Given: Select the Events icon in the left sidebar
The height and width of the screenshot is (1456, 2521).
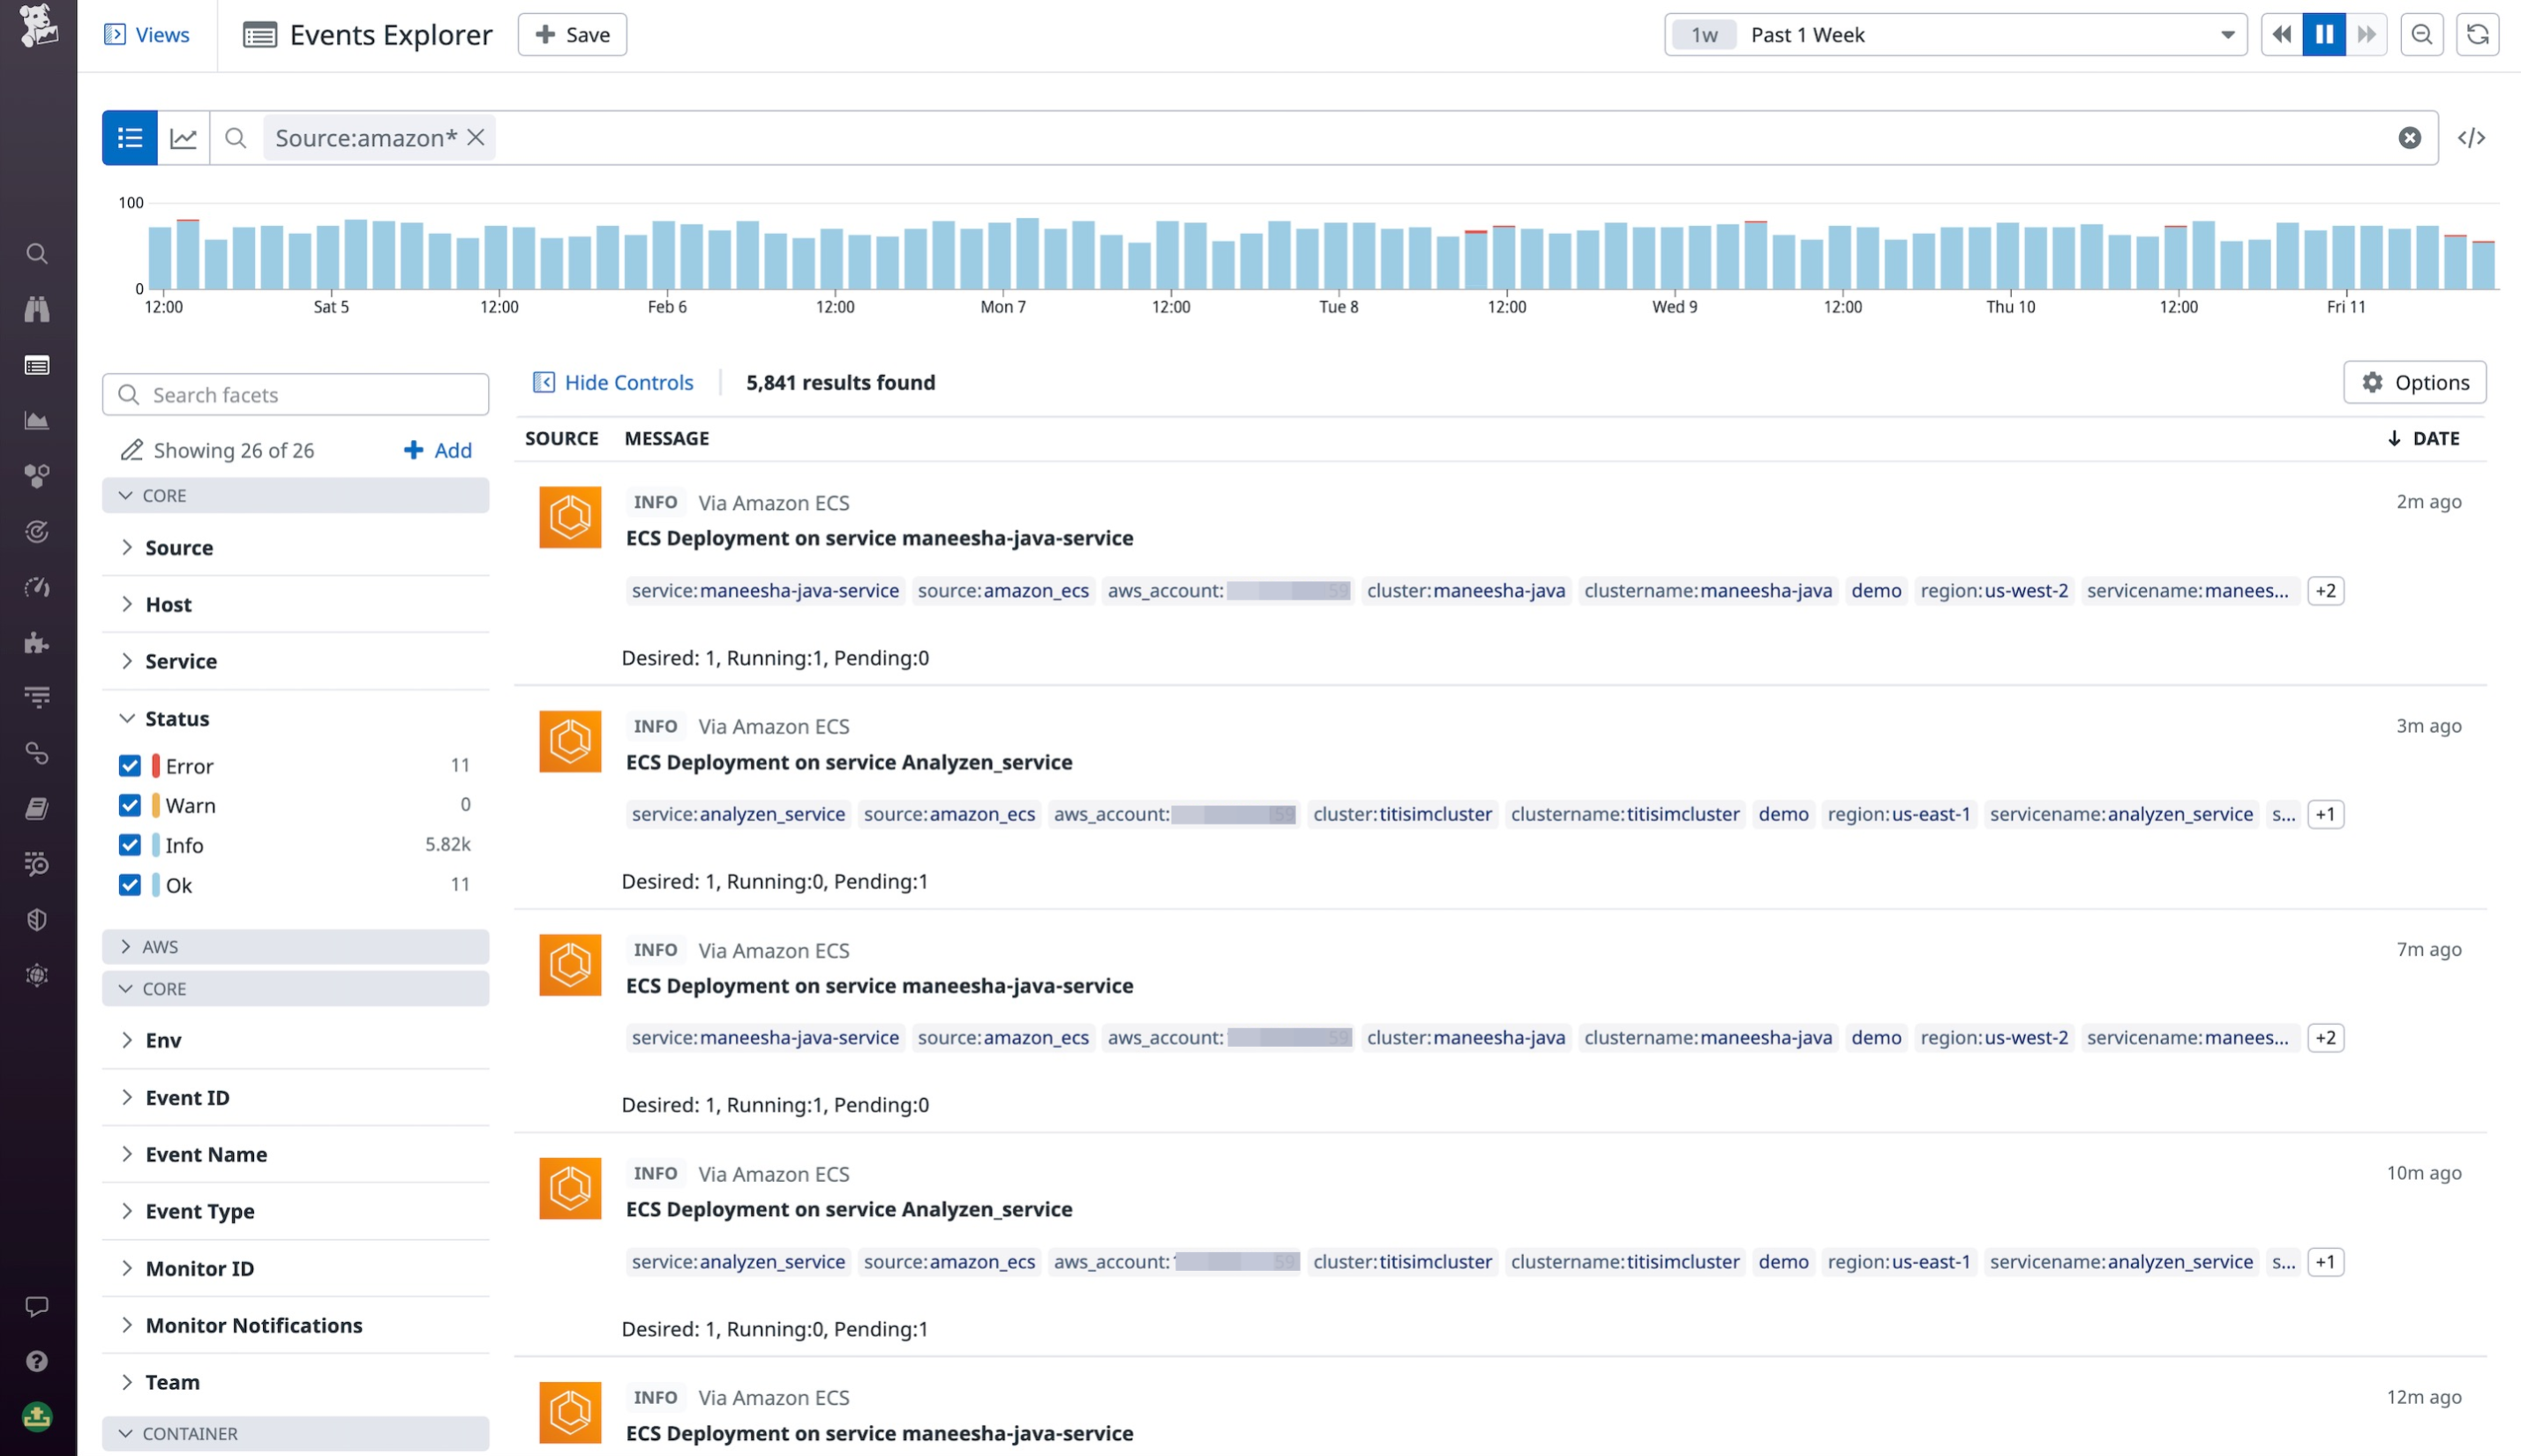Looking at the screenshot, I should pos(37,365).
